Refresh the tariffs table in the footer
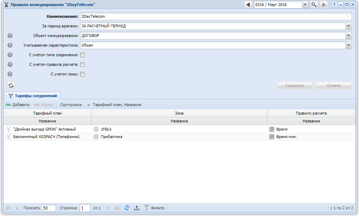The width and height of the screenshot is (359, 216). pos(127,208)
